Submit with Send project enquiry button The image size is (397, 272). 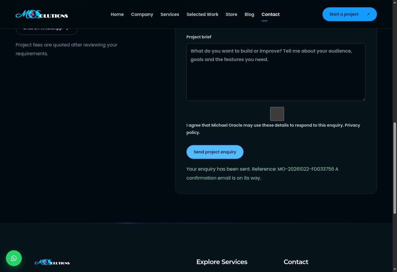click(x=215, y=152)
